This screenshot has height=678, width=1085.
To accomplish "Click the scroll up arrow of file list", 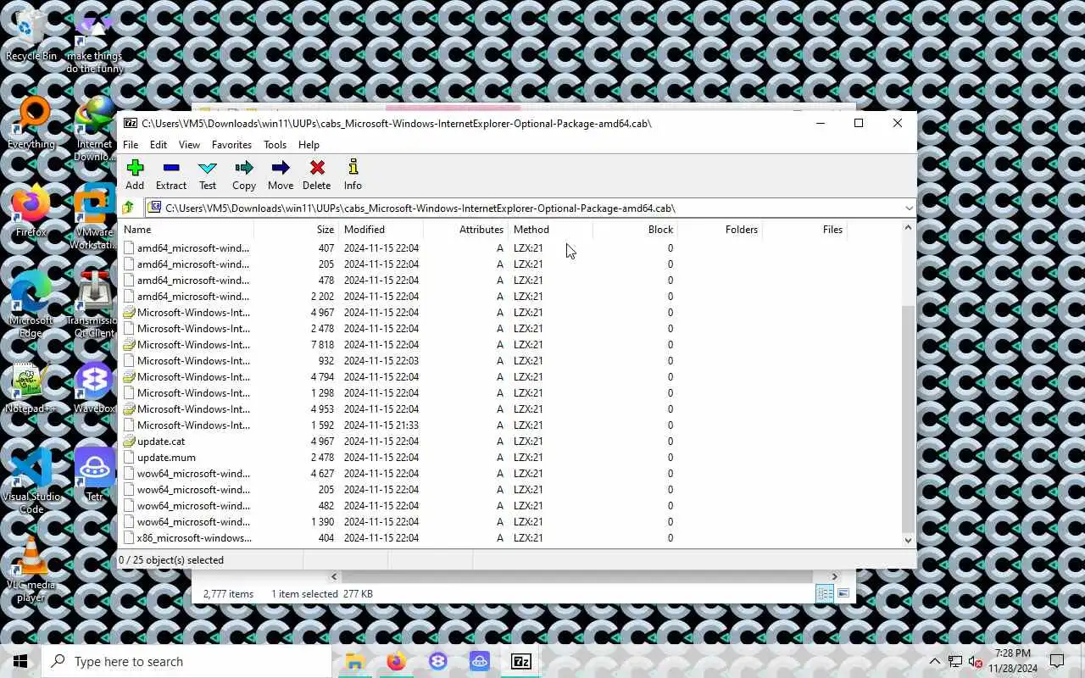I will point(908,227).
